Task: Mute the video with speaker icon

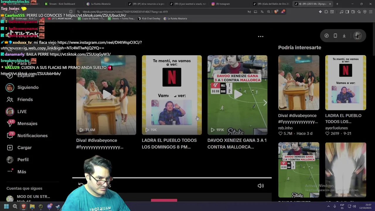Action: point(260,186)
